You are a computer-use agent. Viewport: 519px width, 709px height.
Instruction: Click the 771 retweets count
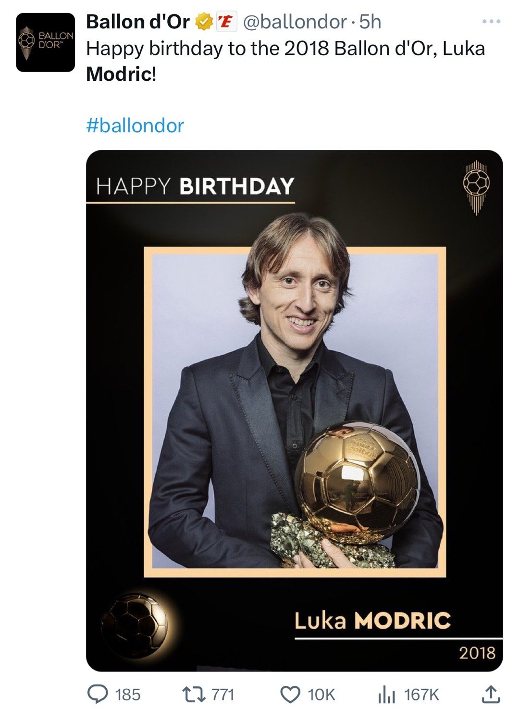point(223,695)
